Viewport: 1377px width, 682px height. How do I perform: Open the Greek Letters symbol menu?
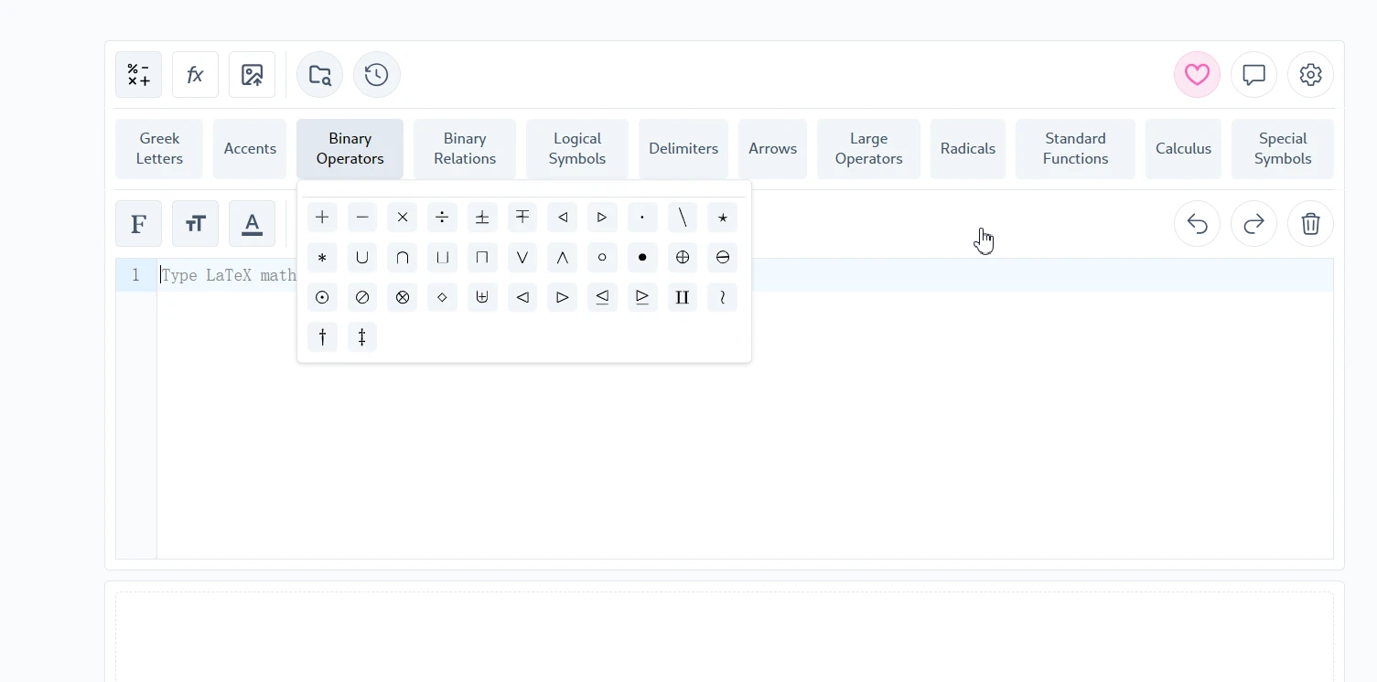pyautogui.click(x=159, y=149)
